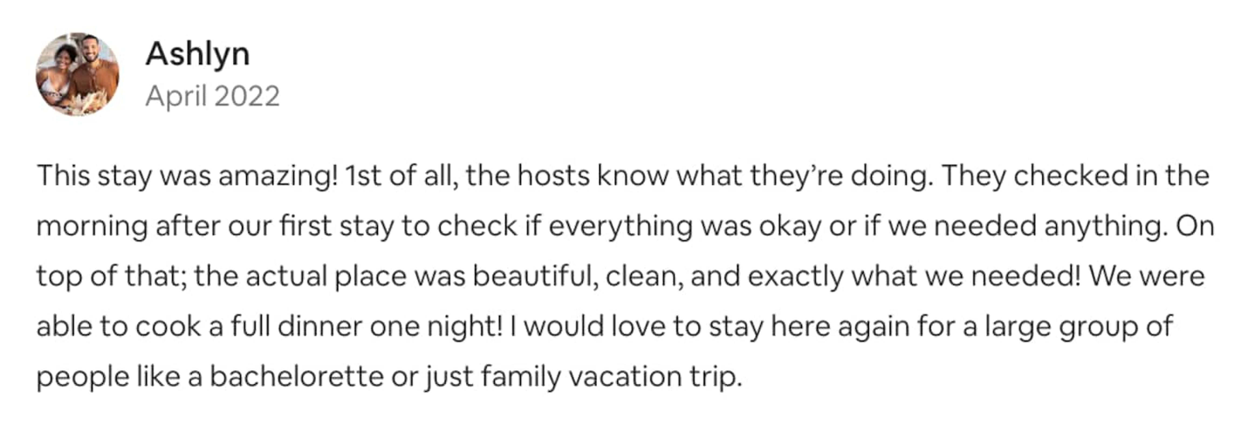Viewport: 1234px width, 432px height.
Task: Click the word "morning" in the review
Action: click(x=92, y=226)
